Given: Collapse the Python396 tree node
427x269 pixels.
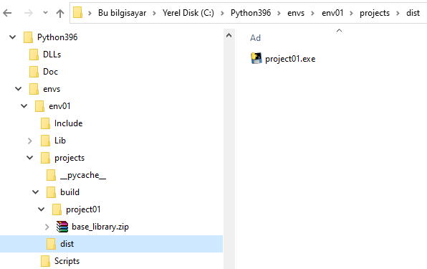Looking at the screenshot, I should coord(12,37).
